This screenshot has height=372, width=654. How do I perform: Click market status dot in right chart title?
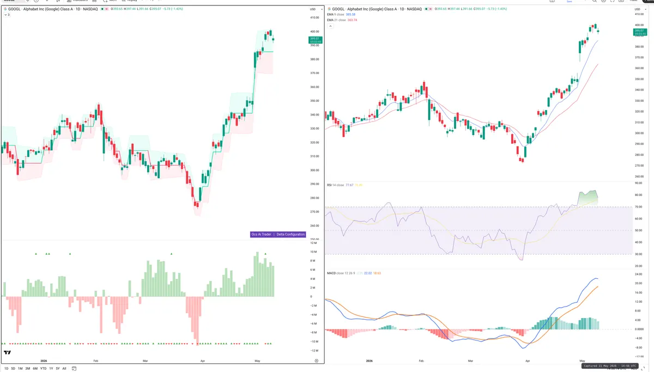[426, 9]
